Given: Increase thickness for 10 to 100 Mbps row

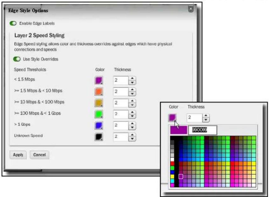Looking at the screenshot, I should 132,101.
